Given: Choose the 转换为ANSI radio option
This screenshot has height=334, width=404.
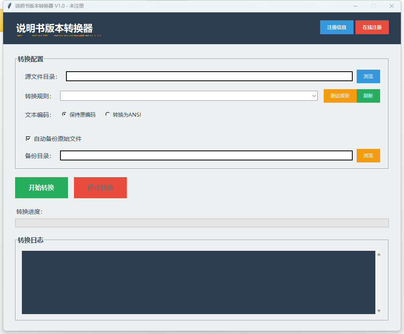Looking at the screenshot, I should click(107, 115).
